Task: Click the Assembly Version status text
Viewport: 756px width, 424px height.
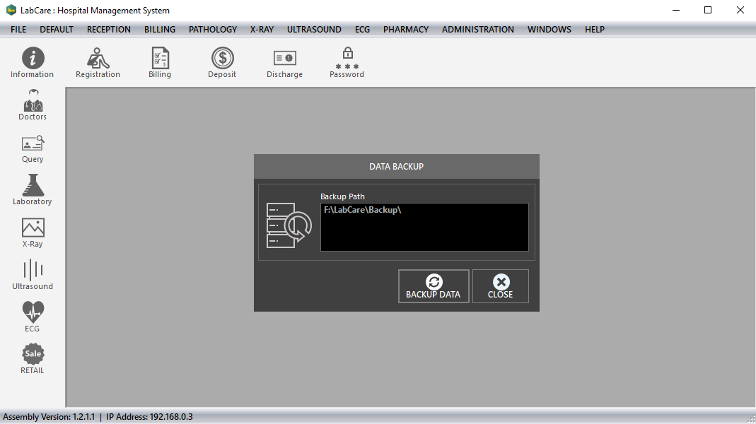Action: tap(49, 417)
